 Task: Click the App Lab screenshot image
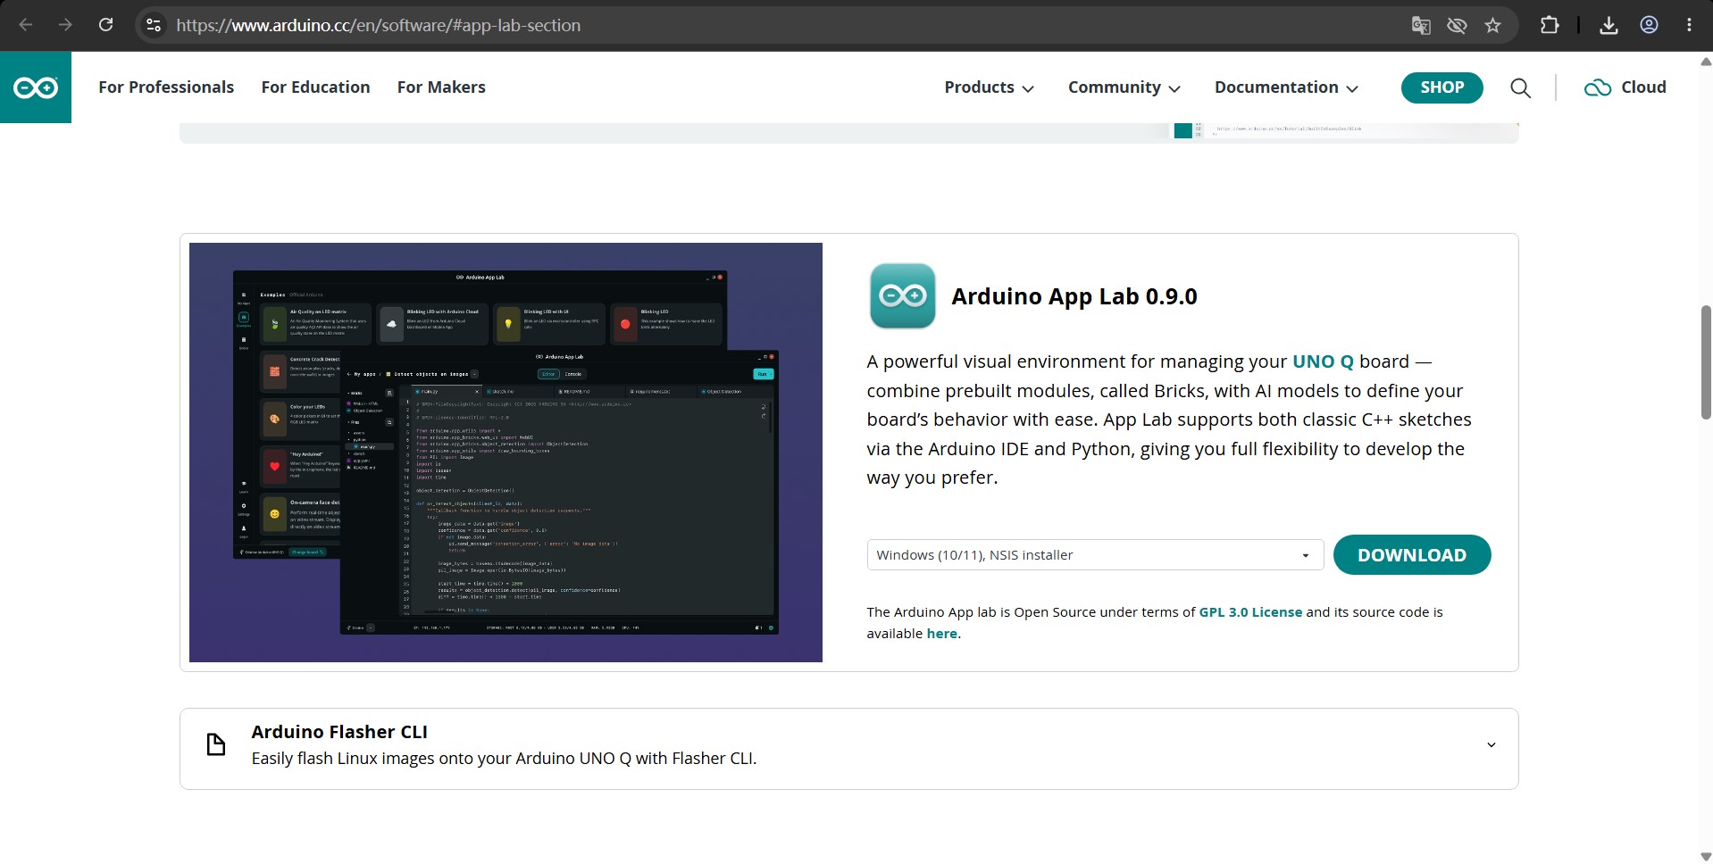(506, 453)
